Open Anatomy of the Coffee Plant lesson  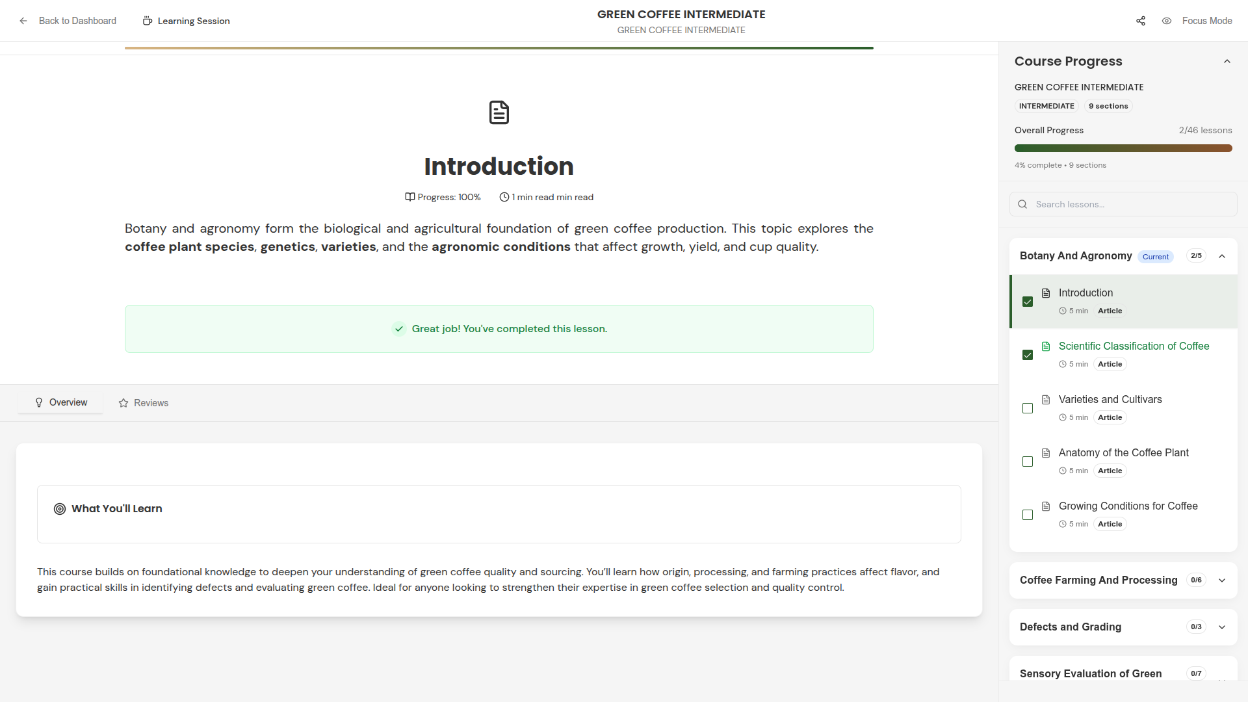(1123, 453)
